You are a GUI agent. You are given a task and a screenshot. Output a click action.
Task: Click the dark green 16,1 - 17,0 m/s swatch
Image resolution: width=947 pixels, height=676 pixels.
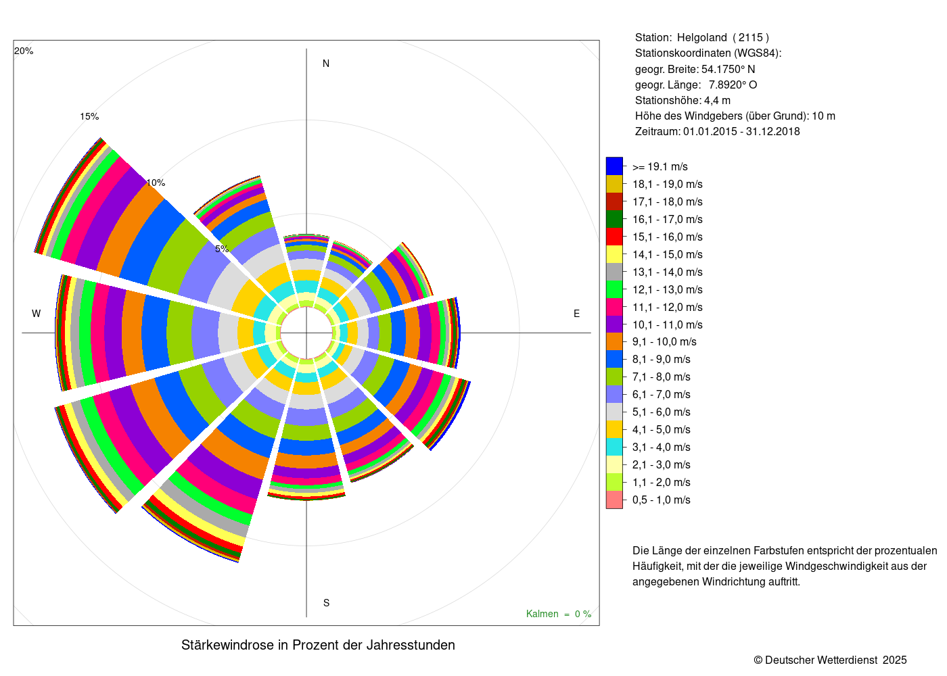pyautogui.click(x=614, y=219)
